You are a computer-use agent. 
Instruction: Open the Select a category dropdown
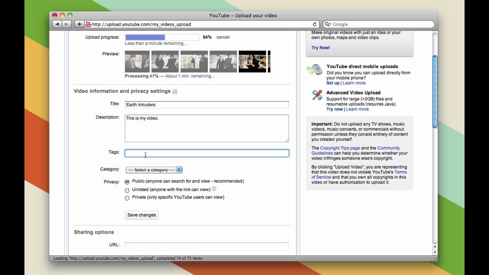click(154, 170)
